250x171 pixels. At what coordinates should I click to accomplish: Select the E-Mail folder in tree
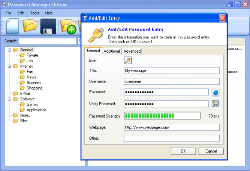pyautogui.click(x=25, y=93)
